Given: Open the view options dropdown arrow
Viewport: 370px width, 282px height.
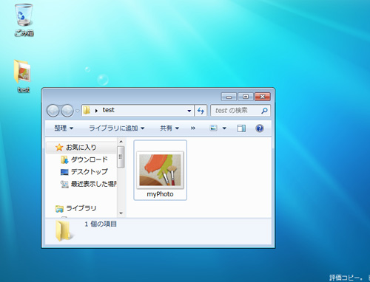Looking at the screenshot, I should click(x=224, y=128).
